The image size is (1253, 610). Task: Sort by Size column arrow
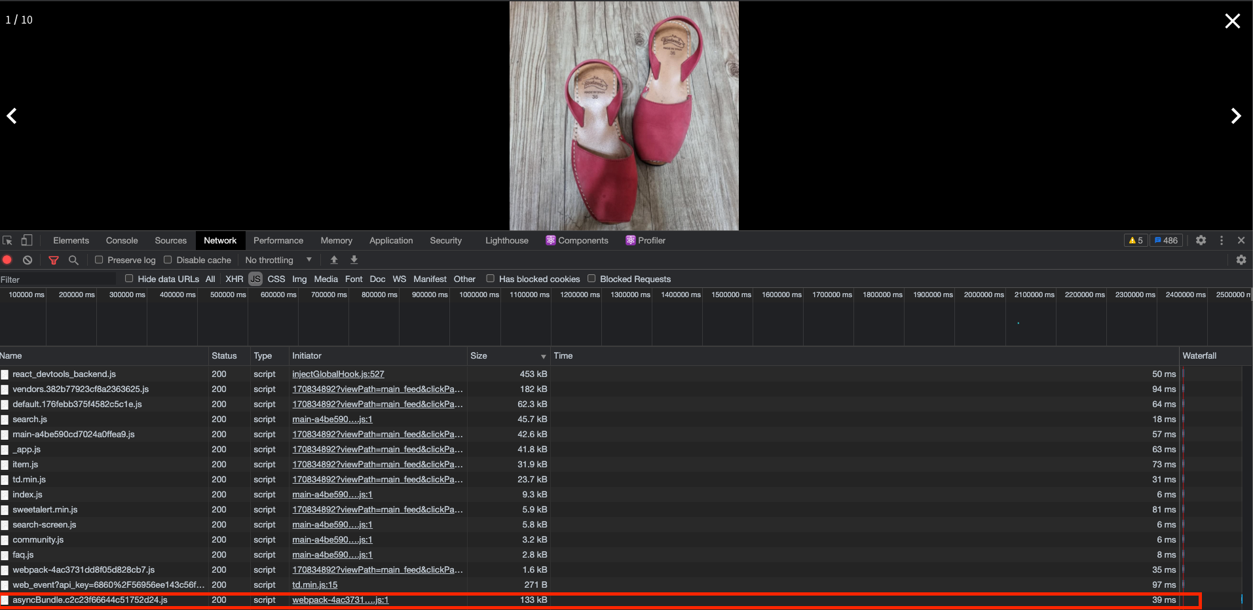coord(543,356)
